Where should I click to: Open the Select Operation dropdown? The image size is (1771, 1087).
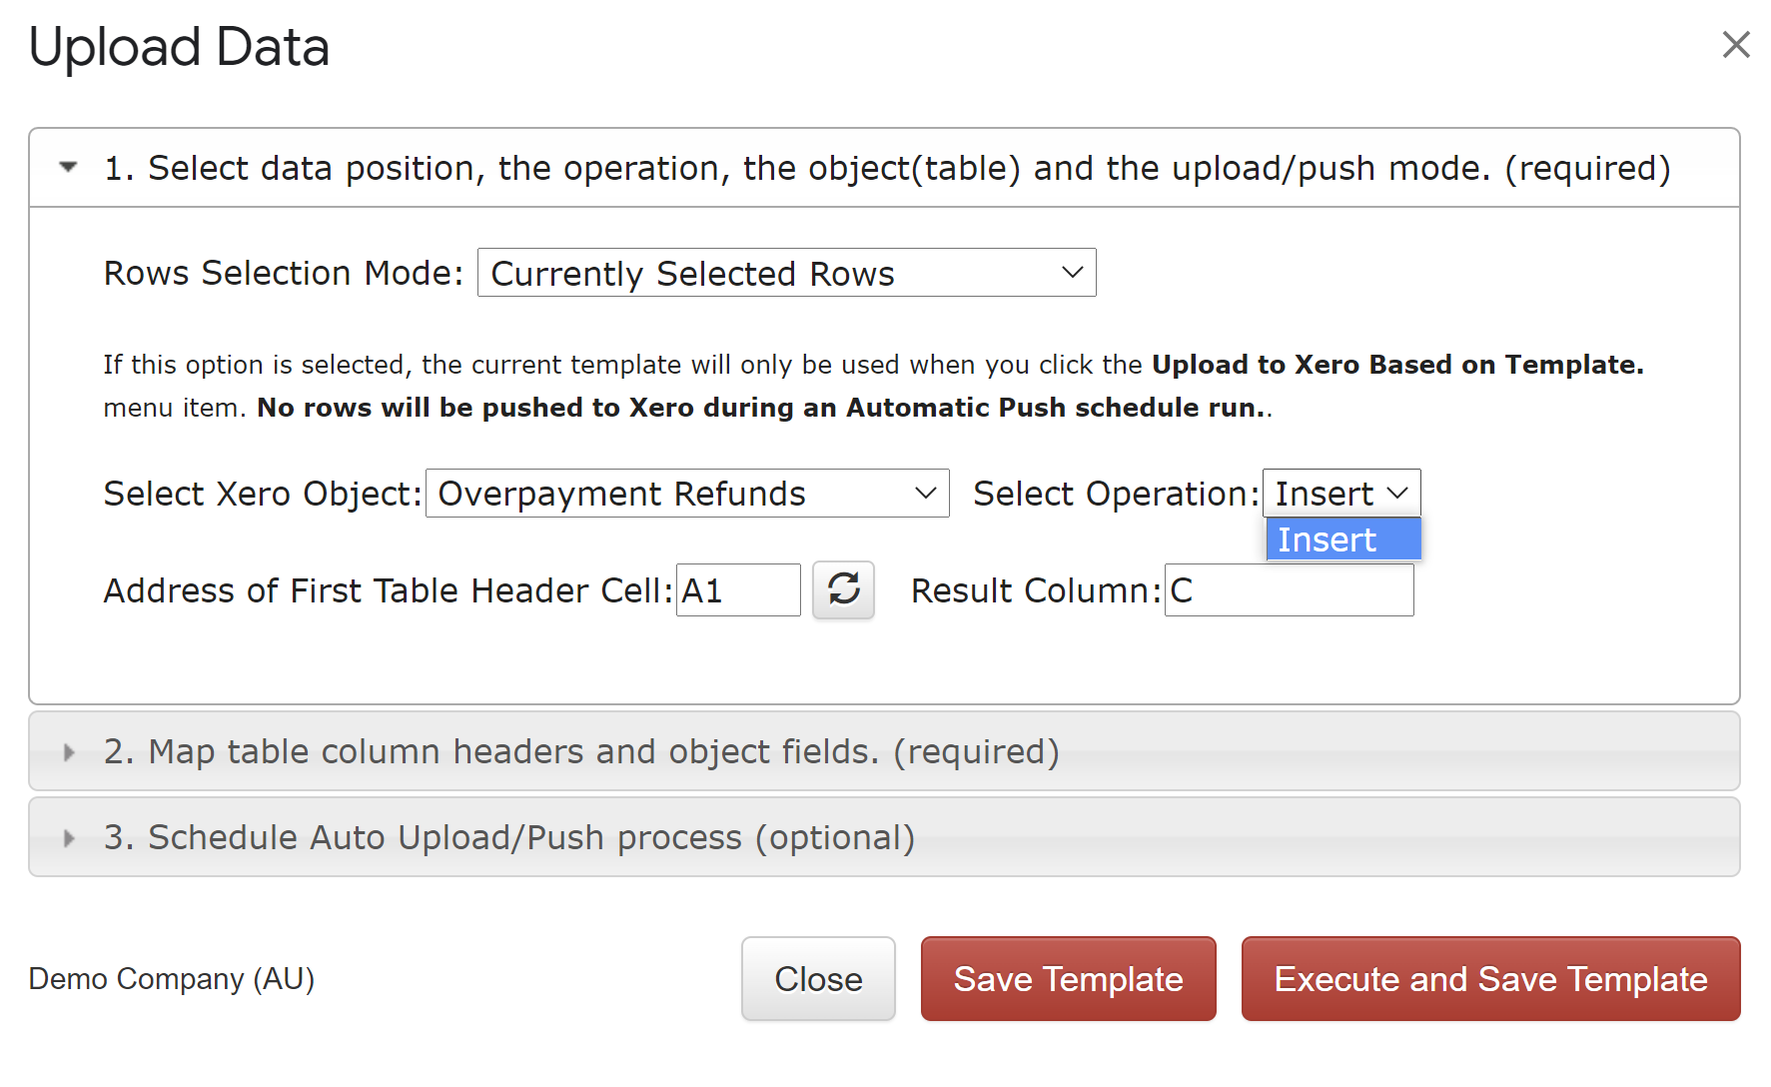[x=1340, y=494]
